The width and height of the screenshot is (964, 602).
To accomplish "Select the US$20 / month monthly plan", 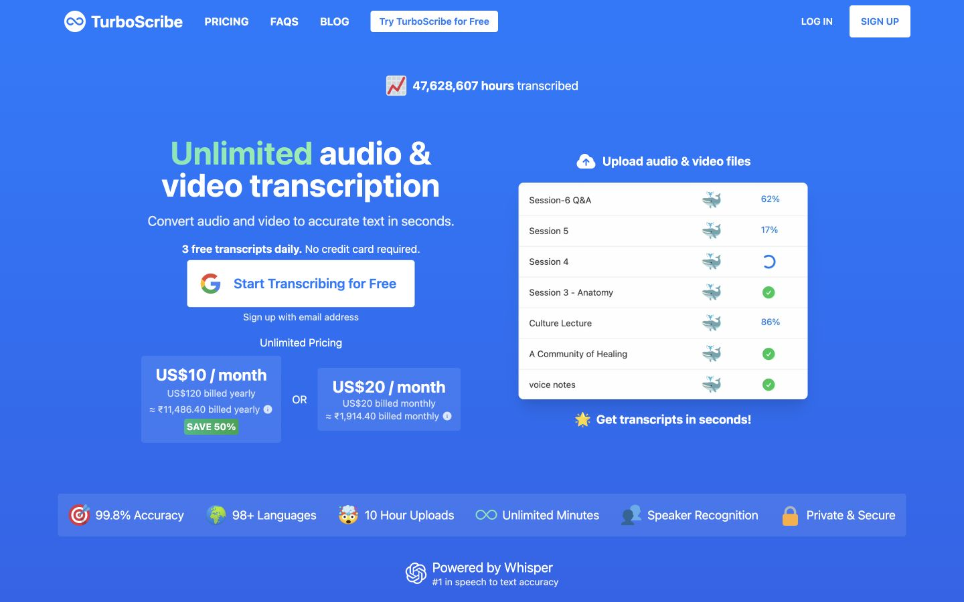I will (x=389, y=399).
